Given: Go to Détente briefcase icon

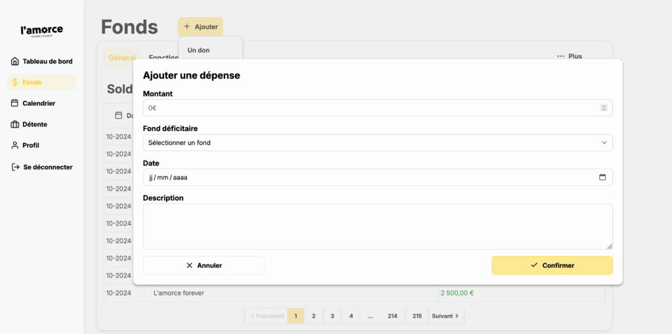Looking at the screenshot, I should [15, 124].
